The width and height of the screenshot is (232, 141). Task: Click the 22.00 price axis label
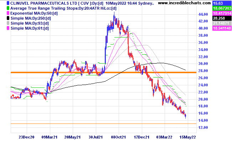click(x=203, y=92)
